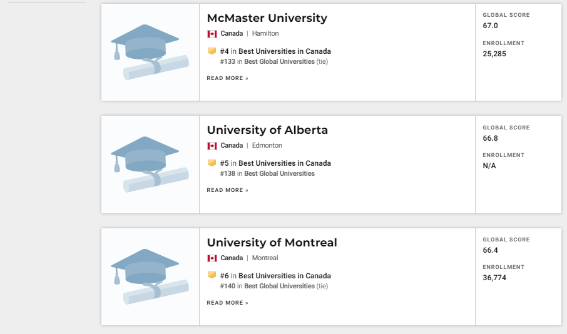Click the Canada flag icon for Montreal
Viewport: 567px width, 334px height.
coord(212,258)
